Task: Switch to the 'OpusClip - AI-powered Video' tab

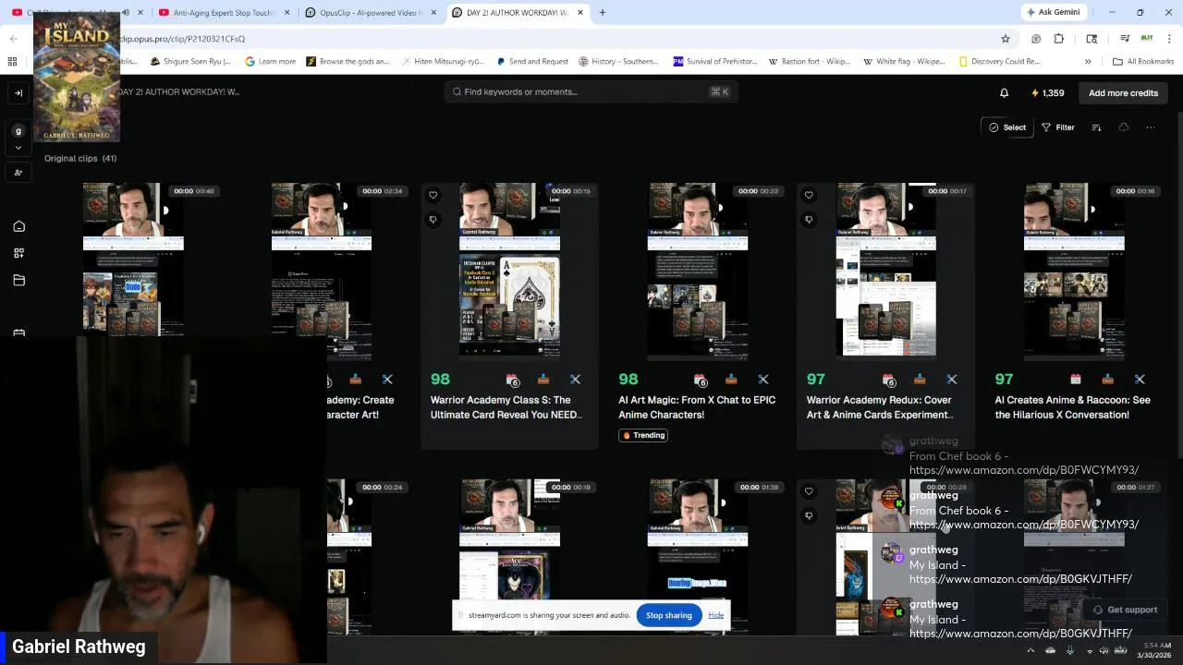Action: [370, 13]
